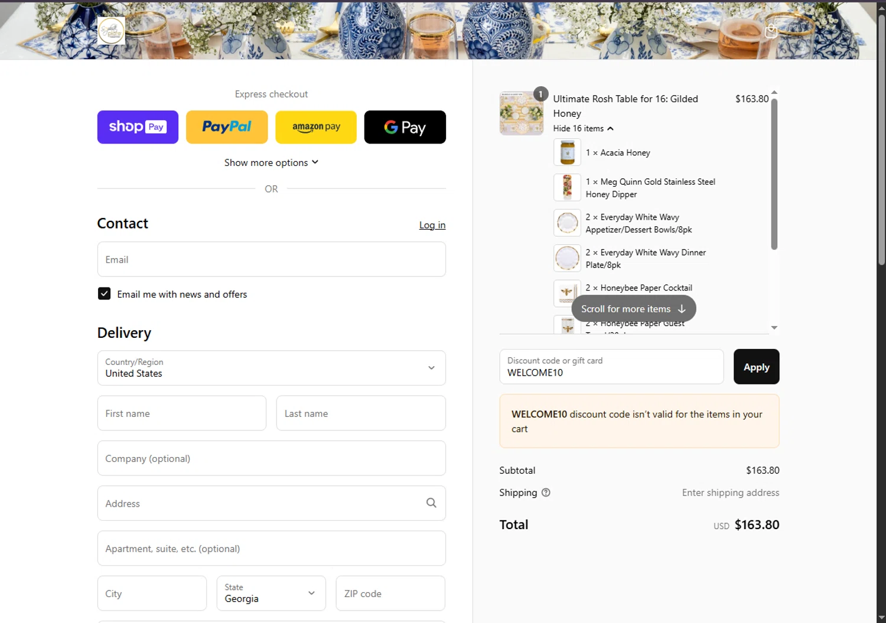This screenshot has width=886, height=623.
Task: Select the Acacia Honey thumbnail
Action: 567,152
